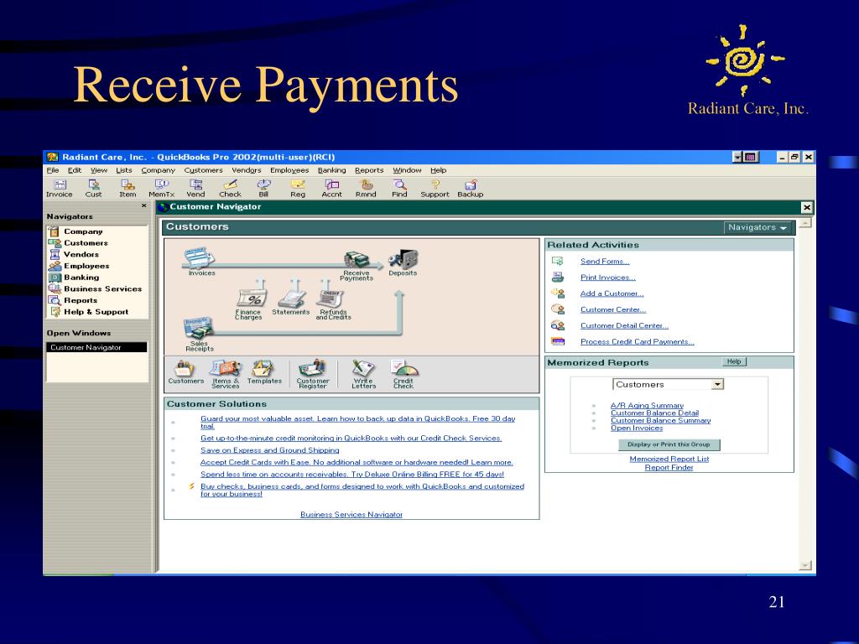Click the Cust toolbar icon

(x=94, y=189)
